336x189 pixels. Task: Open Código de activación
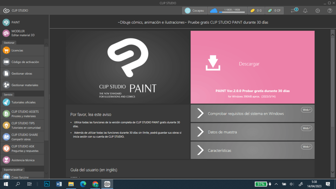pos(22,62)
